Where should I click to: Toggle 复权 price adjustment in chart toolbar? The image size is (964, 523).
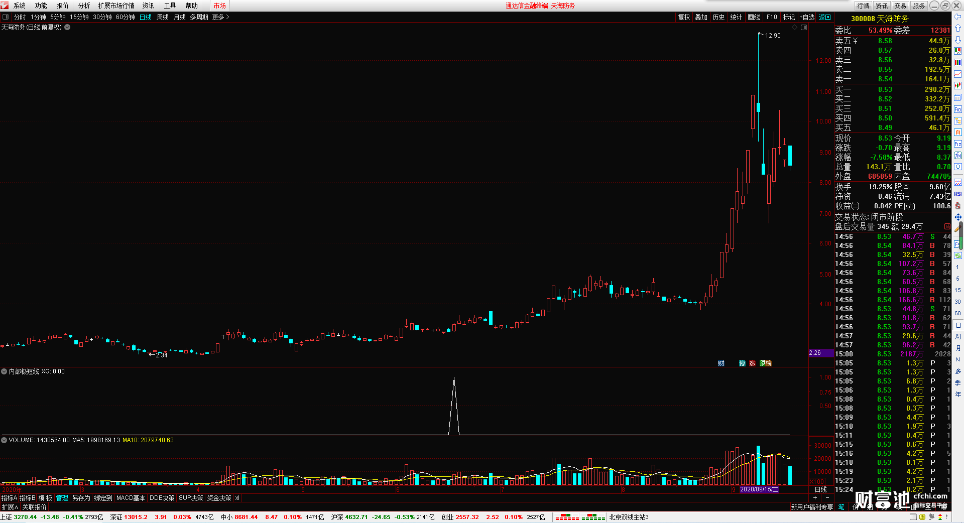coord(684,17)
